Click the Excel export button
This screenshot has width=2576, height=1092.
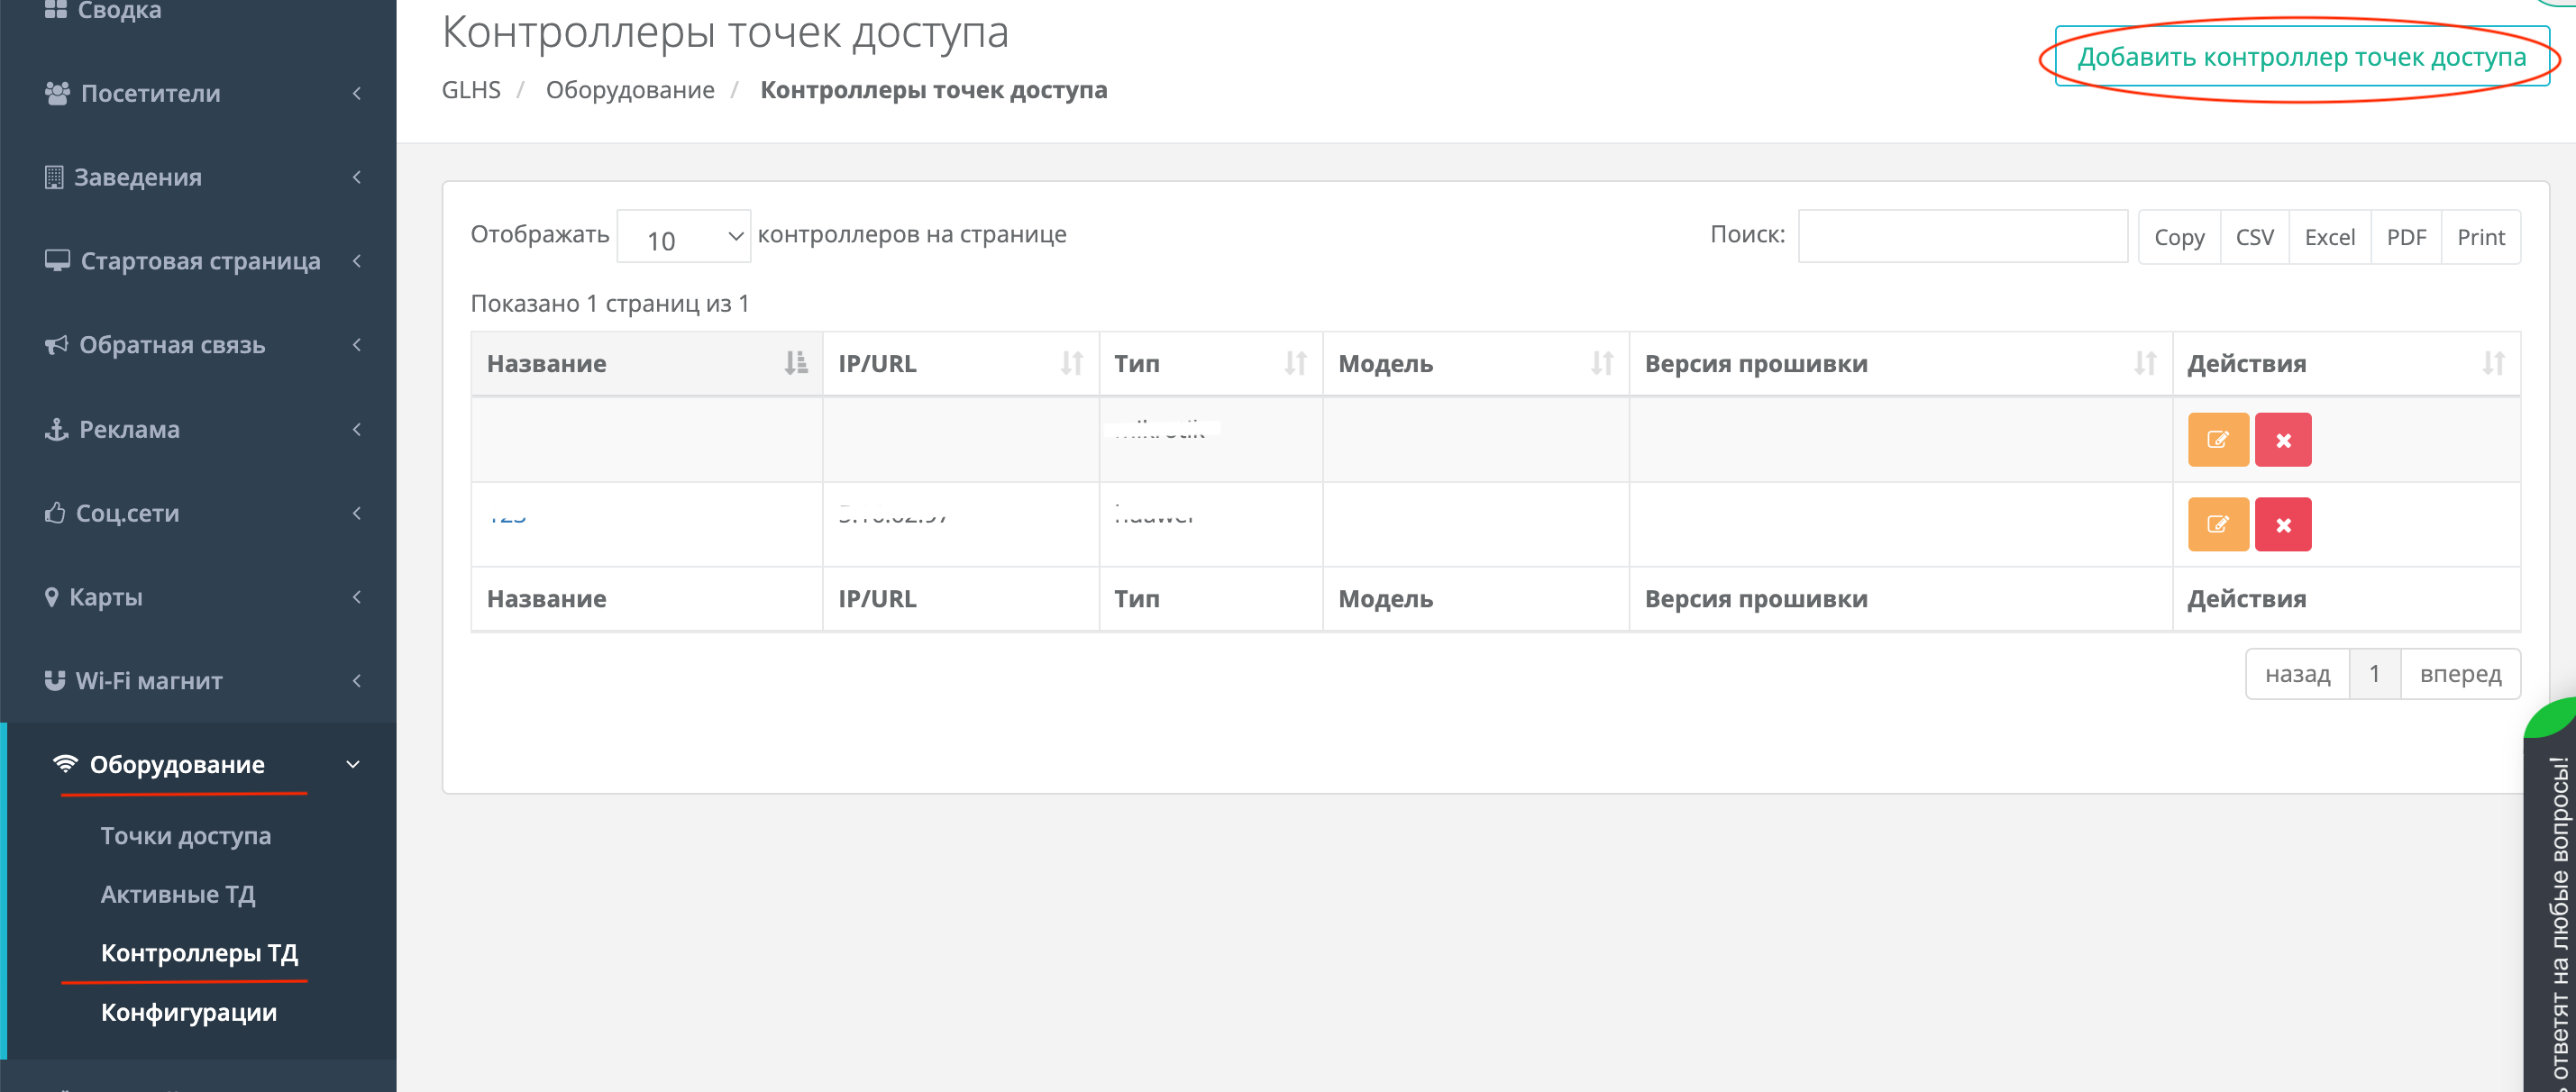point(2329,237)
